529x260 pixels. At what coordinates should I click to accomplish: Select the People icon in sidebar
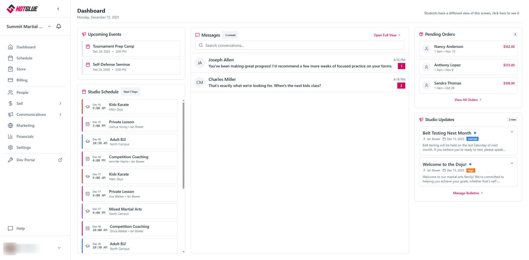coord(10,92)
